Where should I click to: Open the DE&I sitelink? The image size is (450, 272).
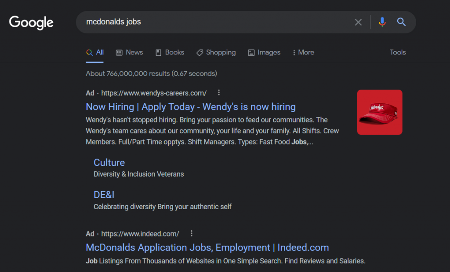point(104,195)
